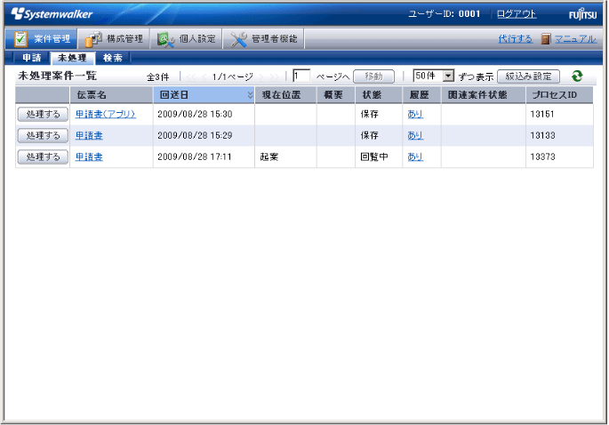The width and height of the screenshot is (609, 425).
Task: Click the 構成管理 boxes icon
Action: tap(93, 39)
